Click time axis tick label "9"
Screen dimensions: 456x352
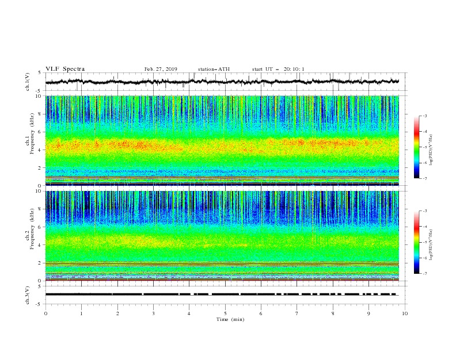click(x=368, y=313)
